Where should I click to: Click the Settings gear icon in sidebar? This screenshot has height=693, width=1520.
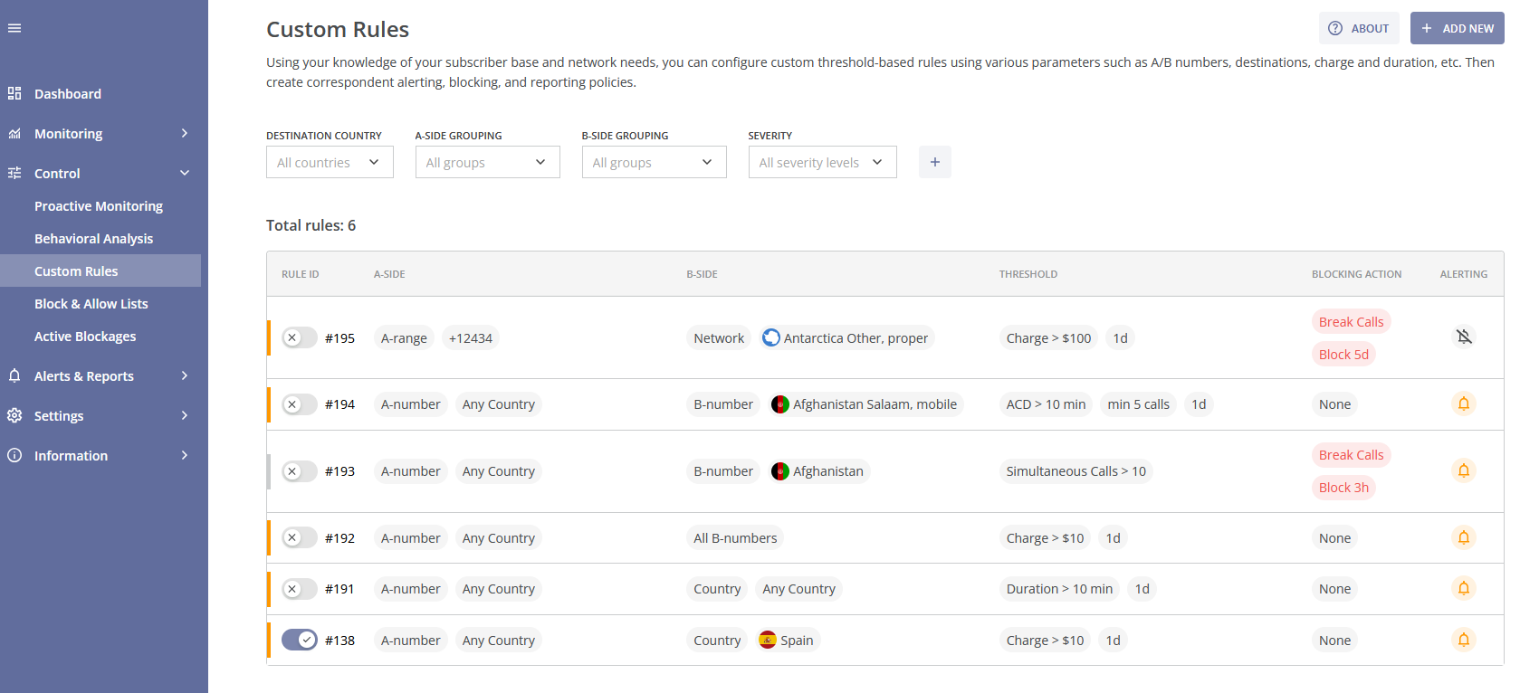tap(14, 415)
